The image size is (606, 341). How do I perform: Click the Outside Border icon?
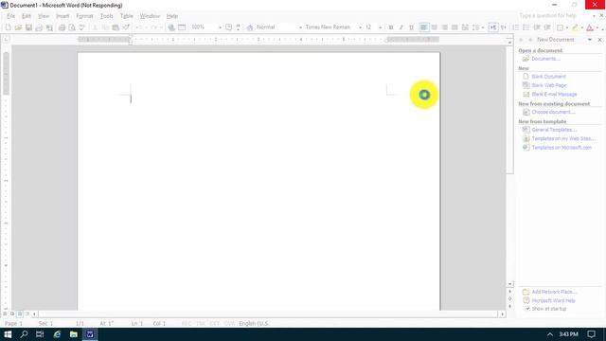coord(560,27)
